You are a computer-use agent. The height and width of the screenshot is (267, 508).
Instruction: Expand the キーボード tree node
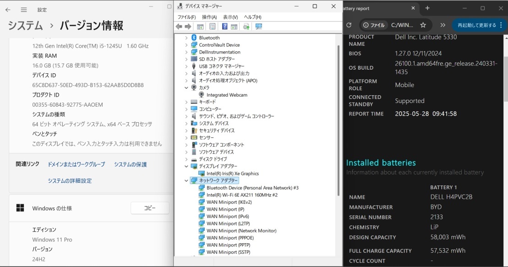pyautogui.click(x=186, y=102)
